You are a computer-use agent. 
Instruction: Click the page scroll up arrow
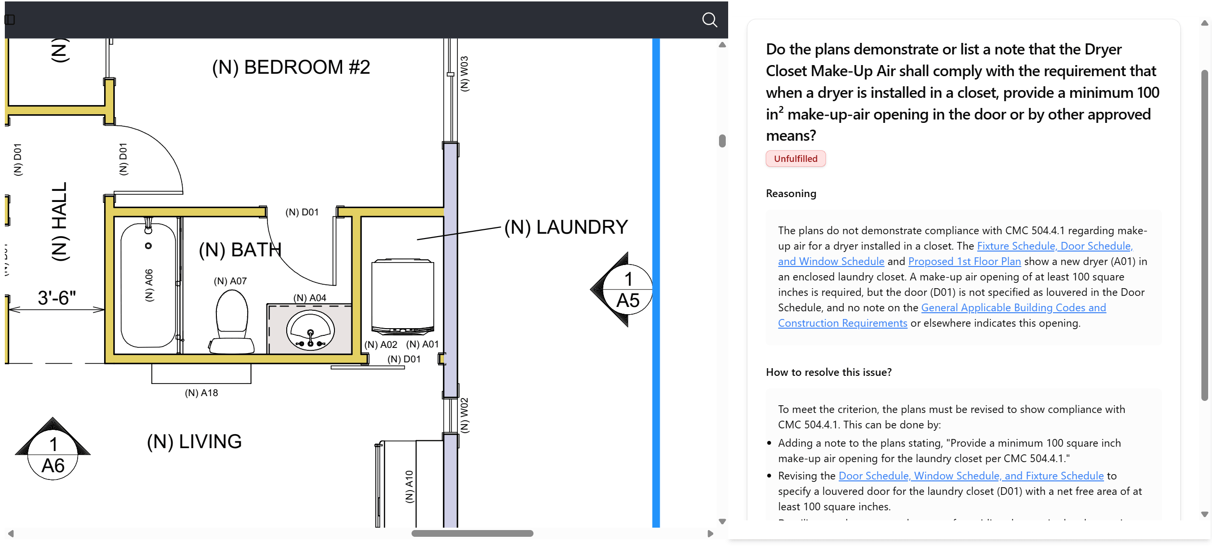pos(1205,23)
